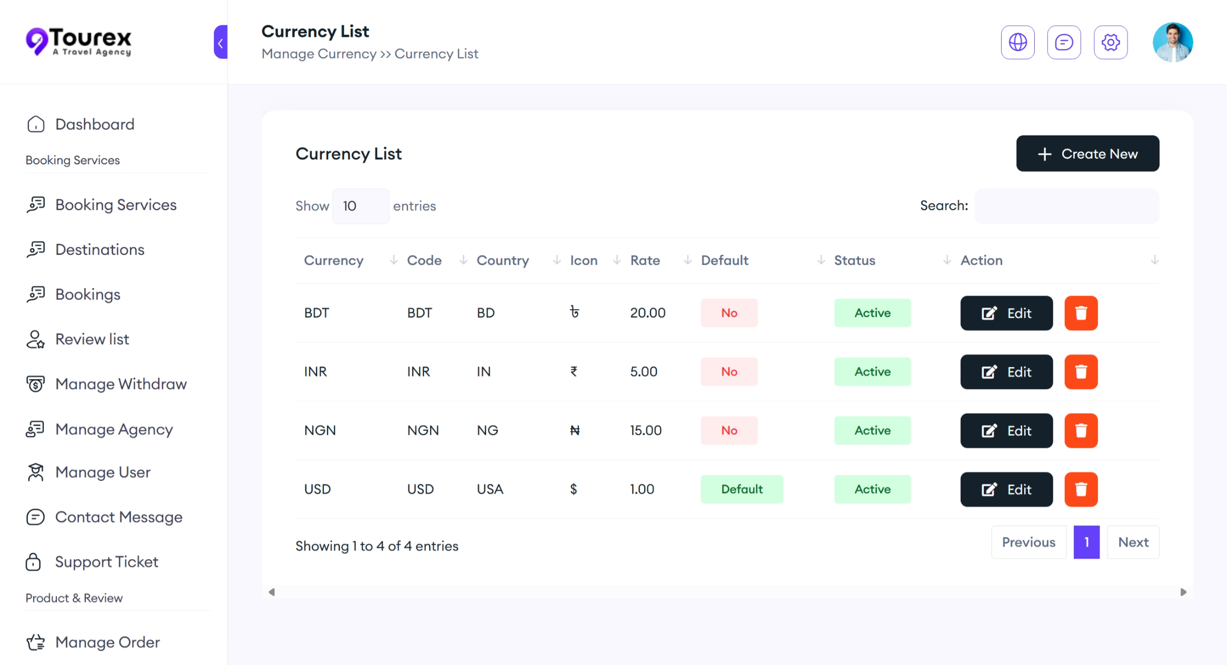Open Manage Withdraw in sidebar
The height and width of the screenshot is (665, 1227).
(x=121, y=384)
